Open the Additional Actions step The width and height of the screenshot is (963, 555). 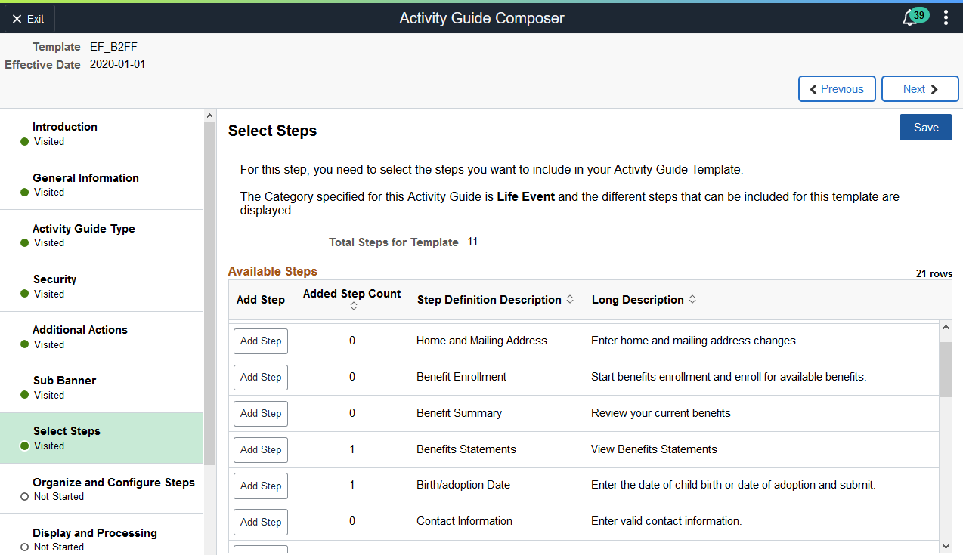tap(102, 337)
